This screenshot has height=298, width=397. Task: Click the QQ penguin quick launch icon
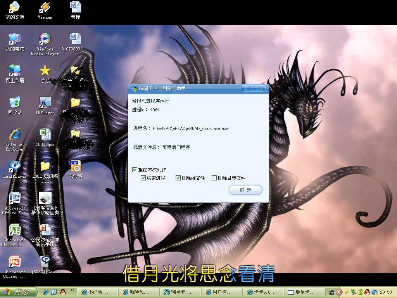(63, 292)
